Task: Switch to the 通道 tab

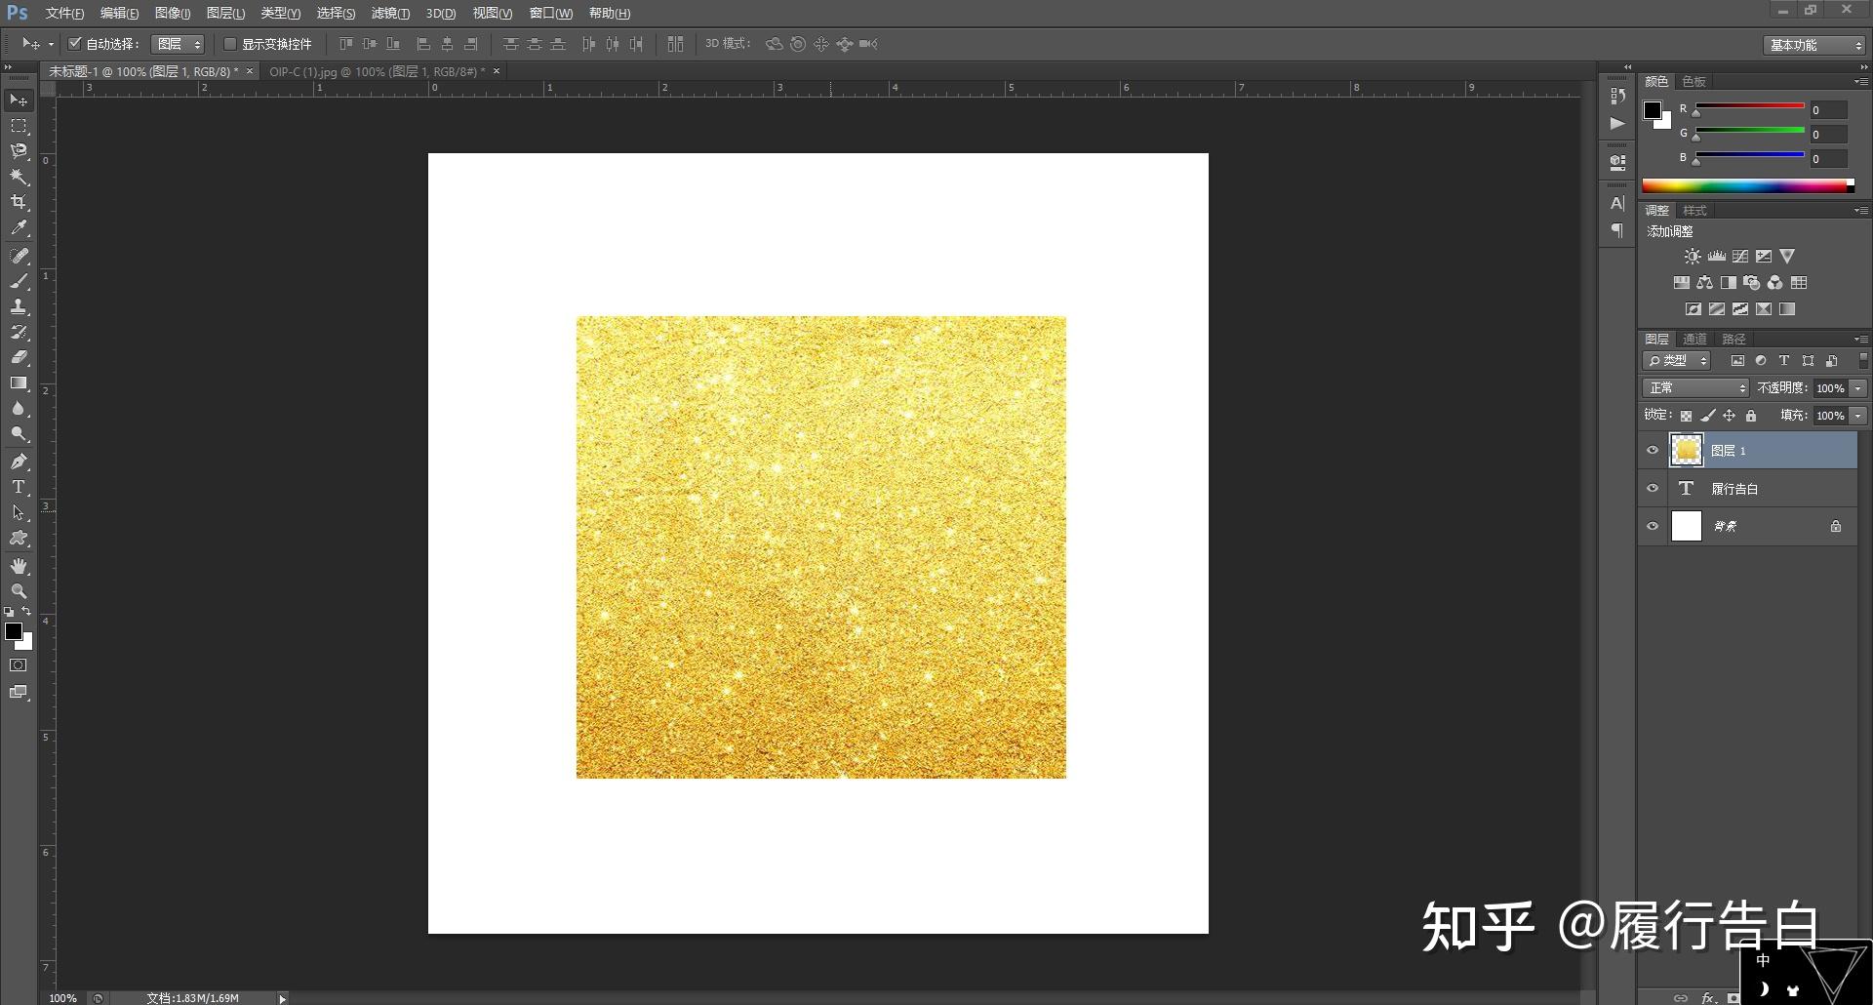Action: pos(1694,340)
